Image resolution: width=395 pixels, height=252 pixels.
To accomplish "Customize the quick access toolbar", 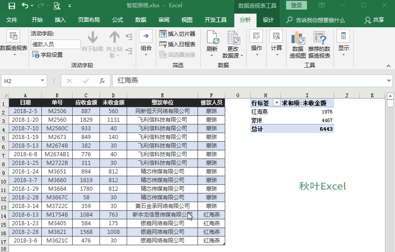I will [69, 6].
